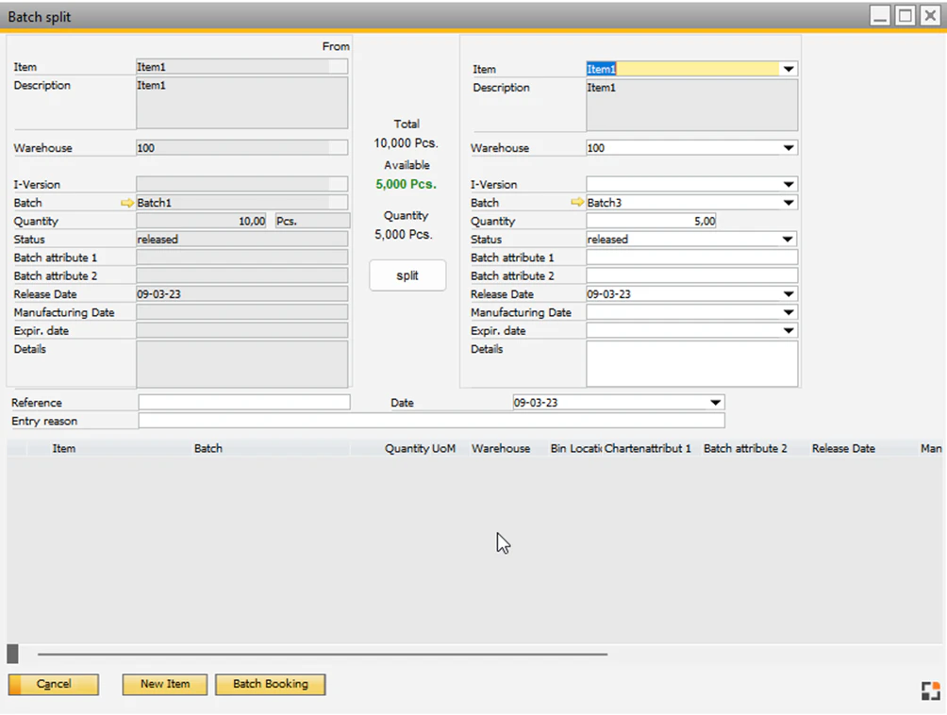This screenshot has width=947, height=715.
Task: Open the Warehouse dropdown showing 100
Action: coord(789,147)
